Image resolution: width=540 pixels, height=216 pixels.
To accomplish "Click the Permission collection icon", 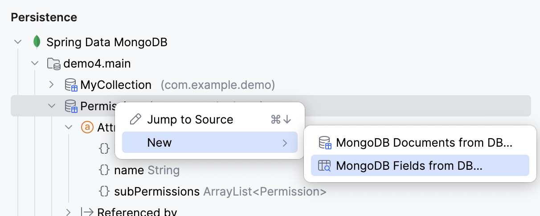I will coord(71,106).
